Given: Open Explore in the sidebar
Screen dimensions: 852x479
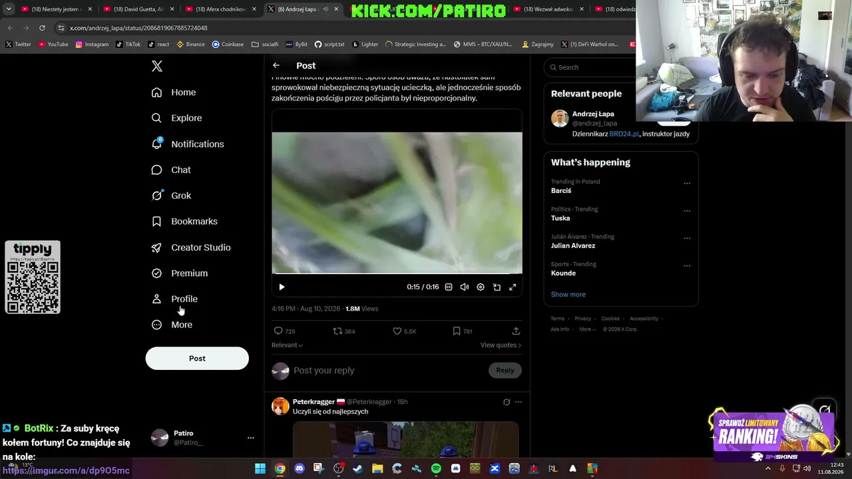Looking at the screenshot, I should pyautogui.click(x=176, y=118).
